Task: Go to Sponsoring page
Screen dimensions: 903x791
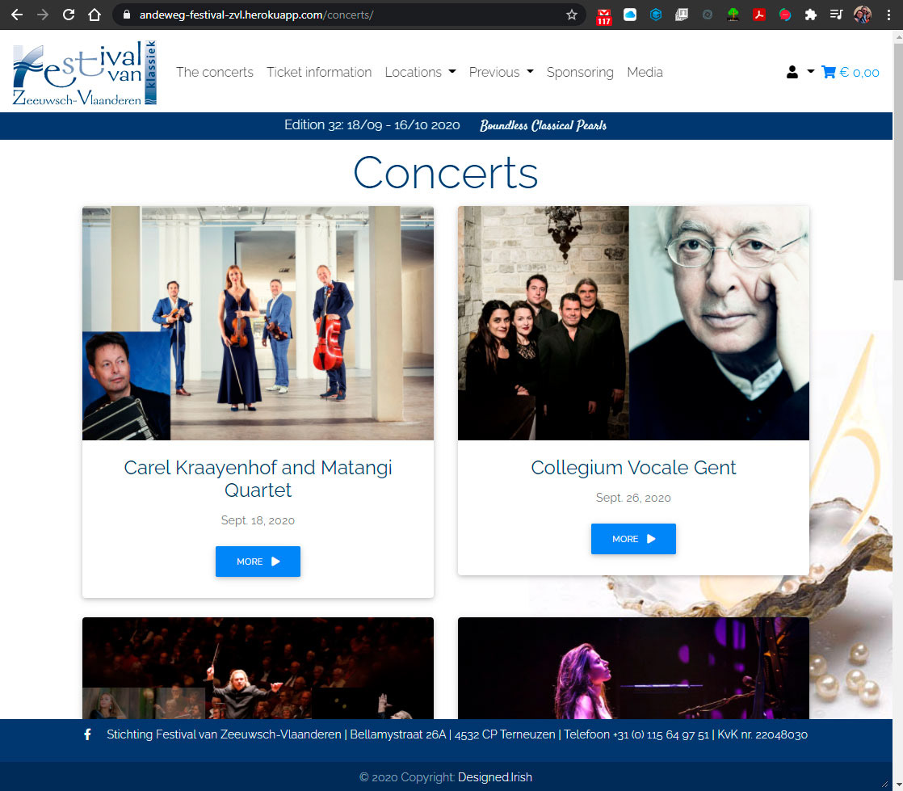Action: click(x=580, y=72)
